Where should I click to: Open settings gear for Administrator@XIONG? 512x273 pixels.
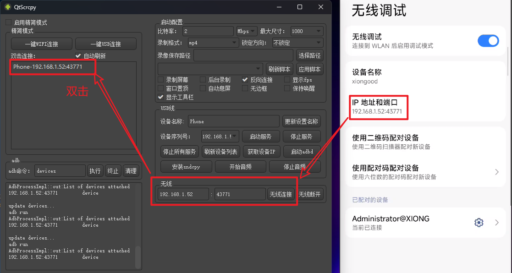point(479,223)
